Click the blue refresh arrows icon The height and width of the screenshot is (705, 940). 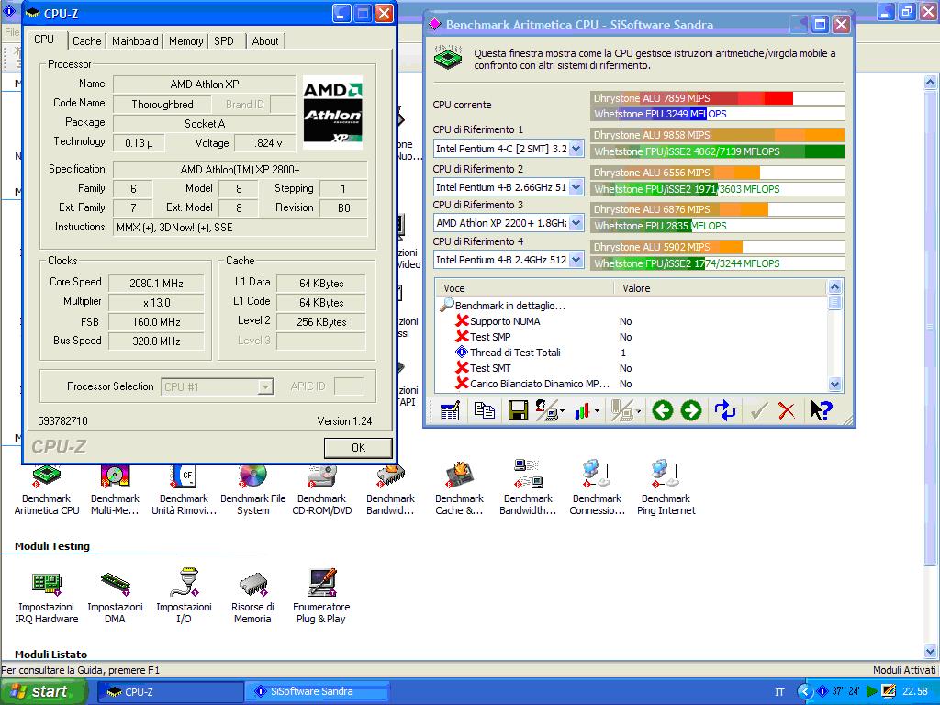point(725,410)
